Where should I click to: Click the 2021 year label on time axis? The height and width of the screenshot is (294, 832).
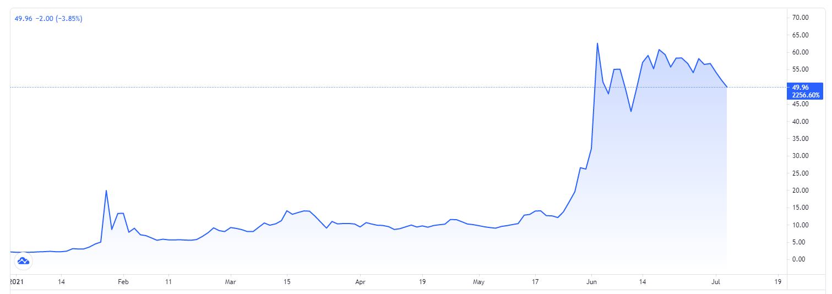click(18, 281)
